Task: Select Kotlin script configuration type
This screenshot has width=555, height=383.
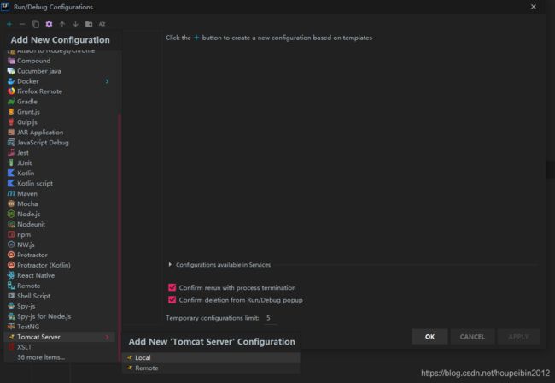Action: tap(35, 184)
